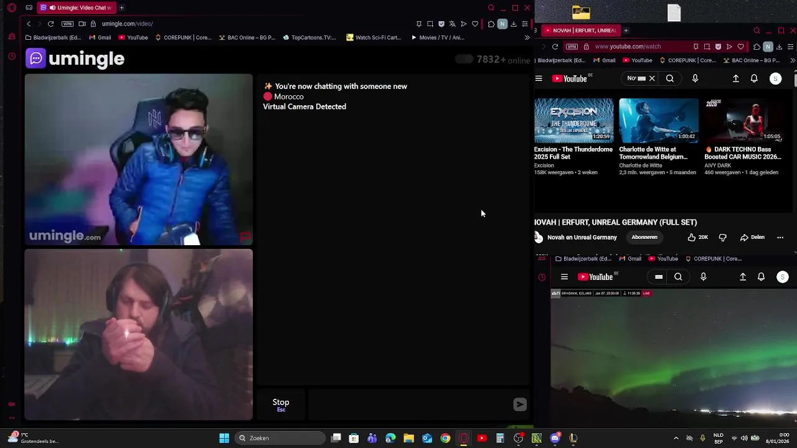Open history clock in Opera sidebar
Screen dimensions: 797x448
pos(12,56)
